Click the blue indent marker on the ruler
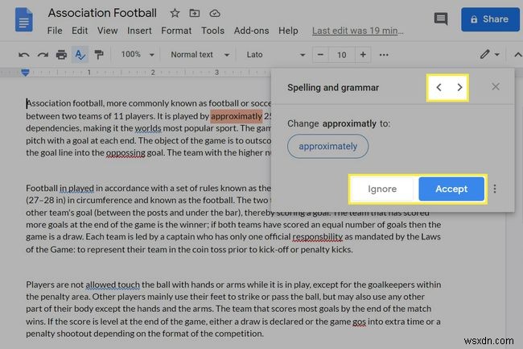Image resolution: width=523 pixels, height=349 pixels. (25, 73)
